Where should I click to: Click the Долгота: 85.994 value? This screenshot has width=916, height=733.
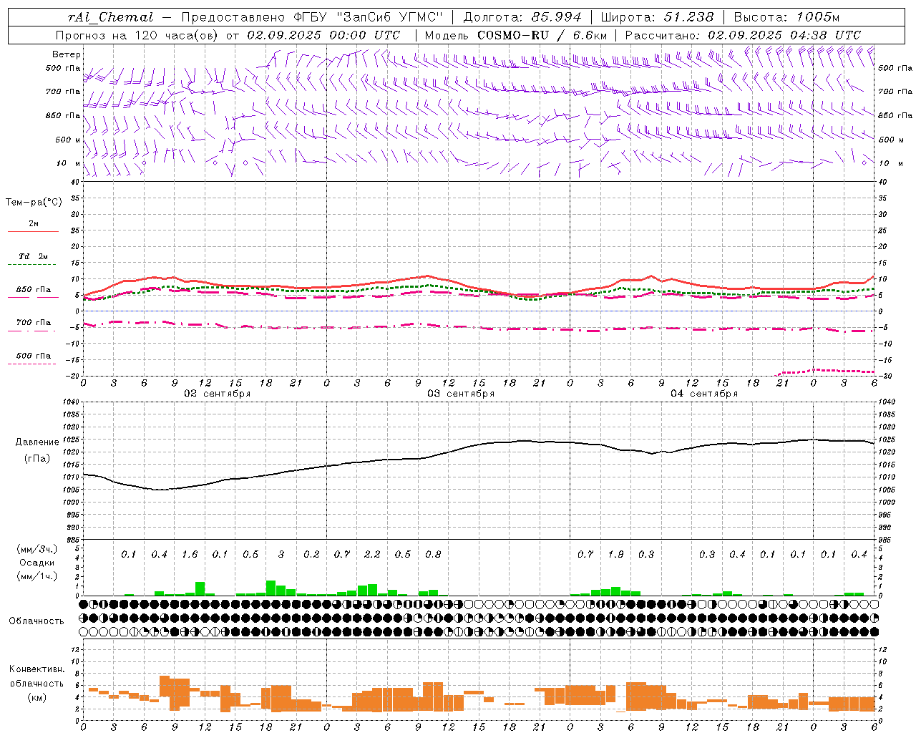coord(524,17)
